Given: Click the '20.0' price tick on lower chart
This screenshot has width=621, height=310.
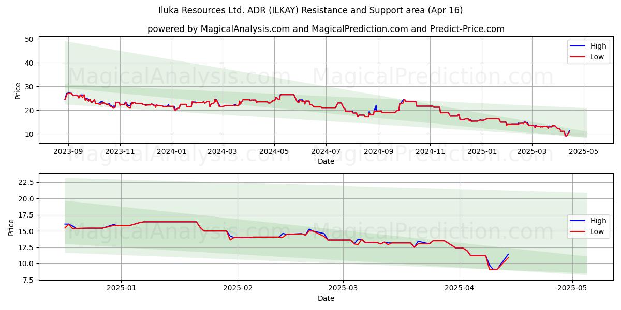Looking at the screenshot, I should pos(26,199).
